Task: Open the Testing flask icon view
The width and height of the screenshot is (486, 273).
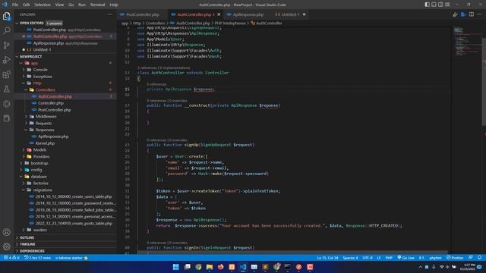Action: (7, 89)
